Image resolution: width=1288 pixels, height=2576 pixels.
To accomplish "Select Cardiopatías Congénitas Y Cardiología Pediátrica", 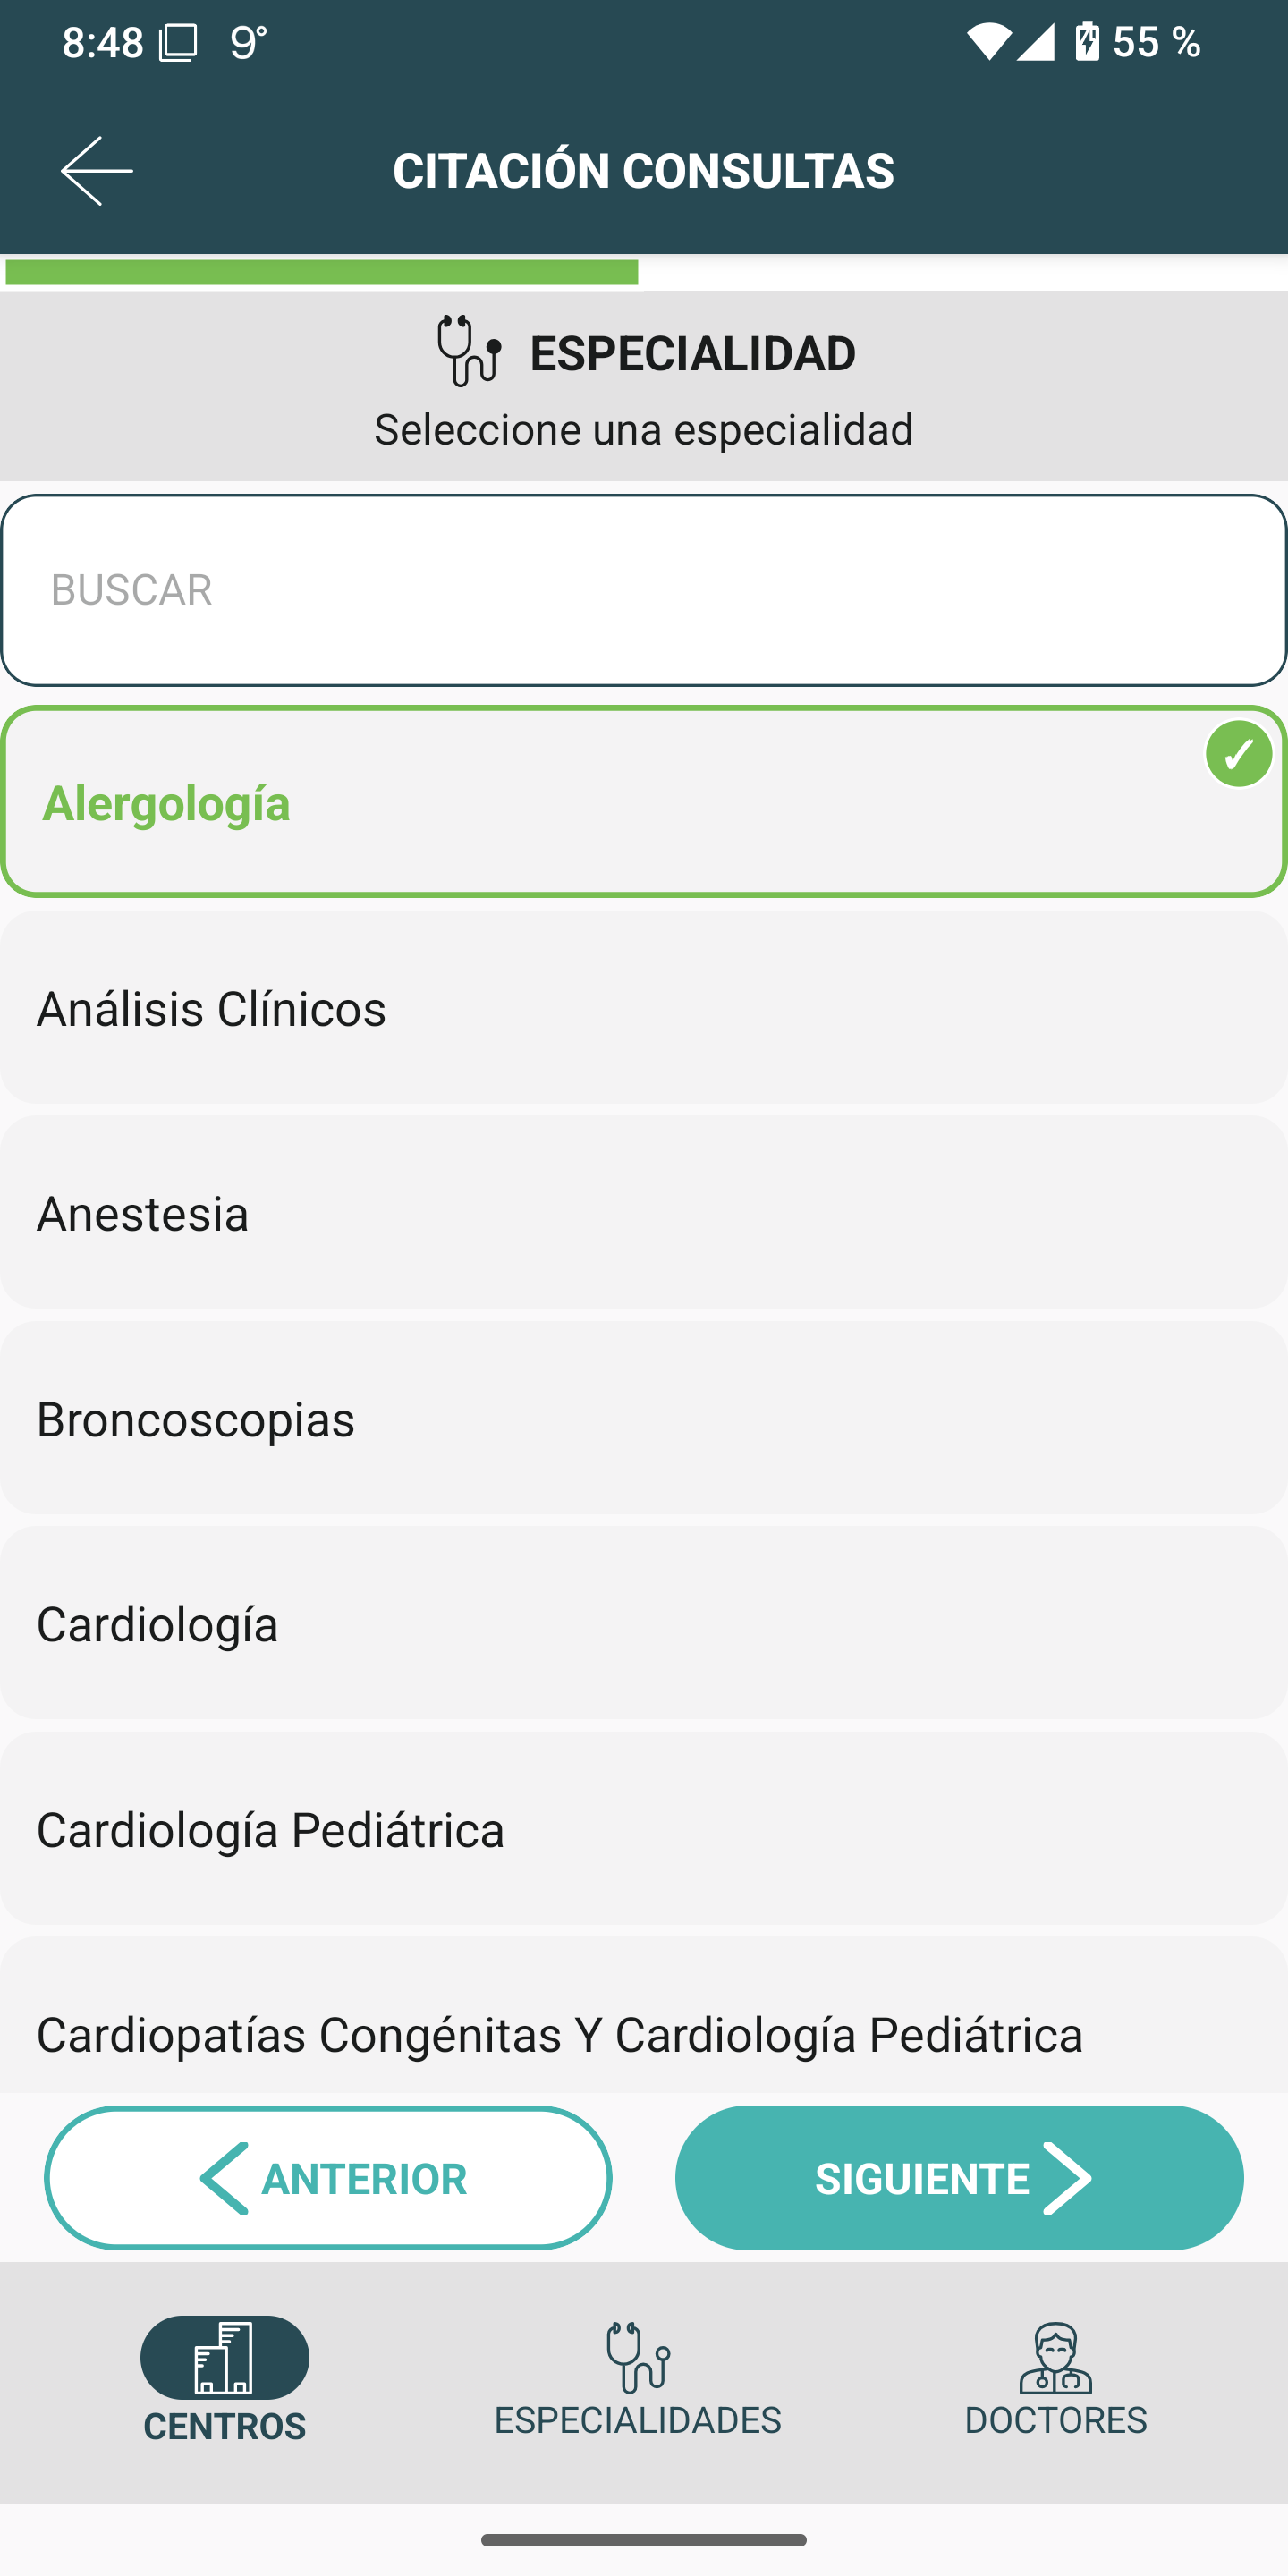I will pyautogui.click(x=643, y=2033).
